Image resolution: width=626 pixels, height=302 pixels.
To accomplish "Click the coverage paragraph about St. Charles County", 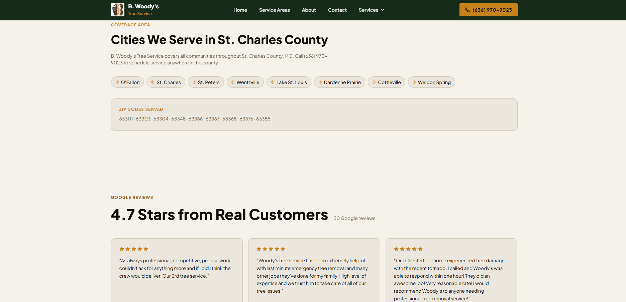I will [219, 59].
